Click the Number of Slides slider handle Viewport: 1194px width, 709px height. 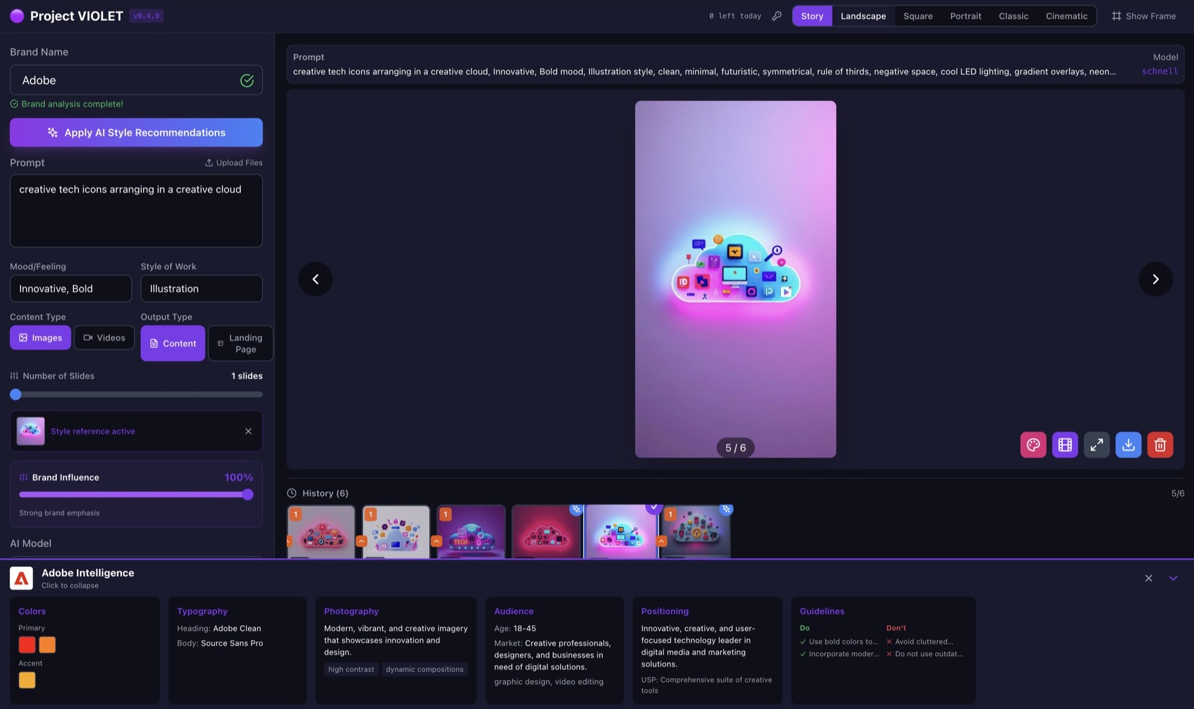[x=16, y=395]
